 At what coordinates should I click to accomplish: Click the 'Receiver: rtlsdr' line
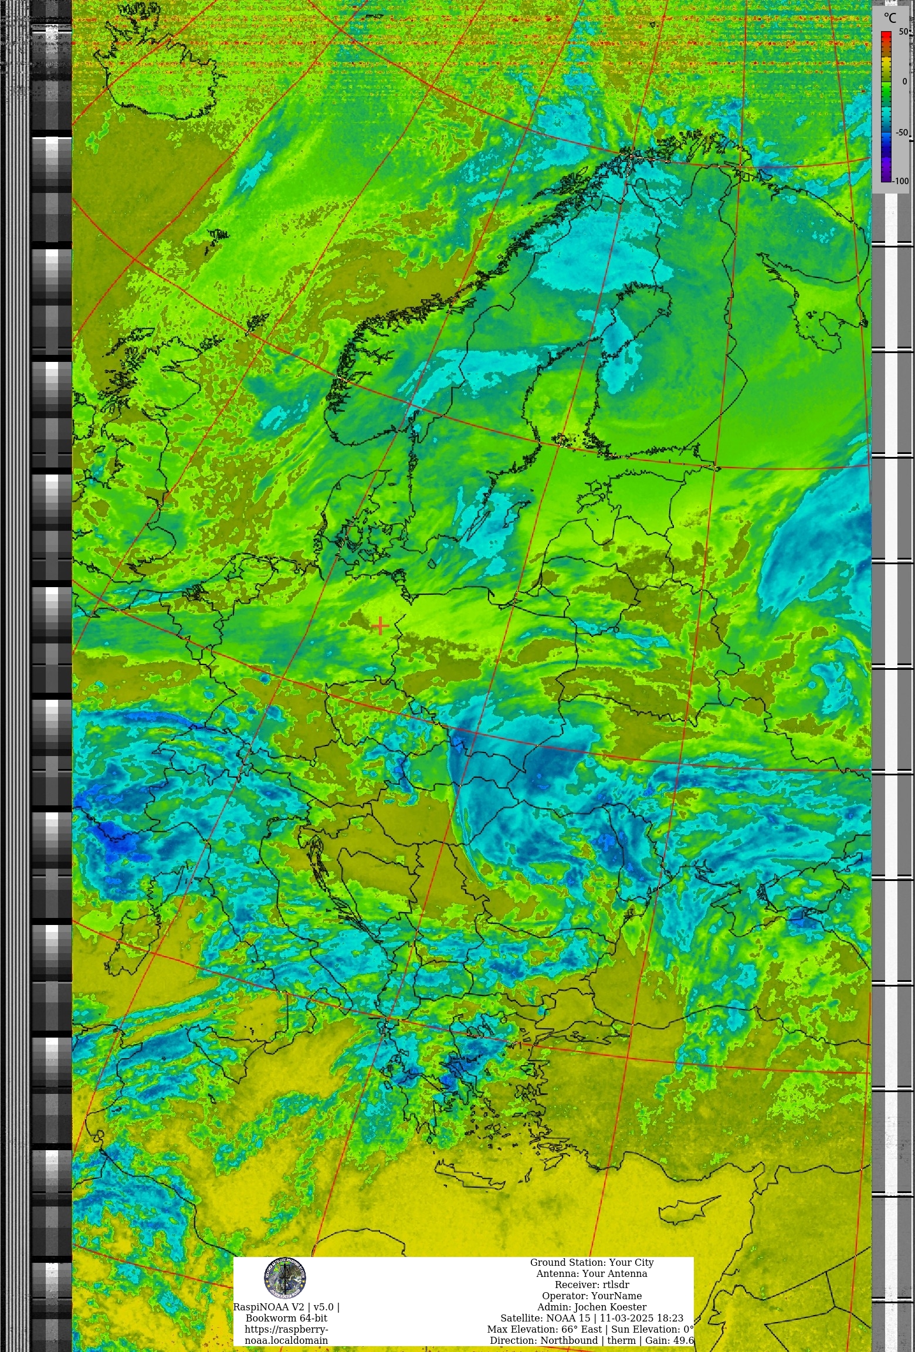tap(592, 1285)
